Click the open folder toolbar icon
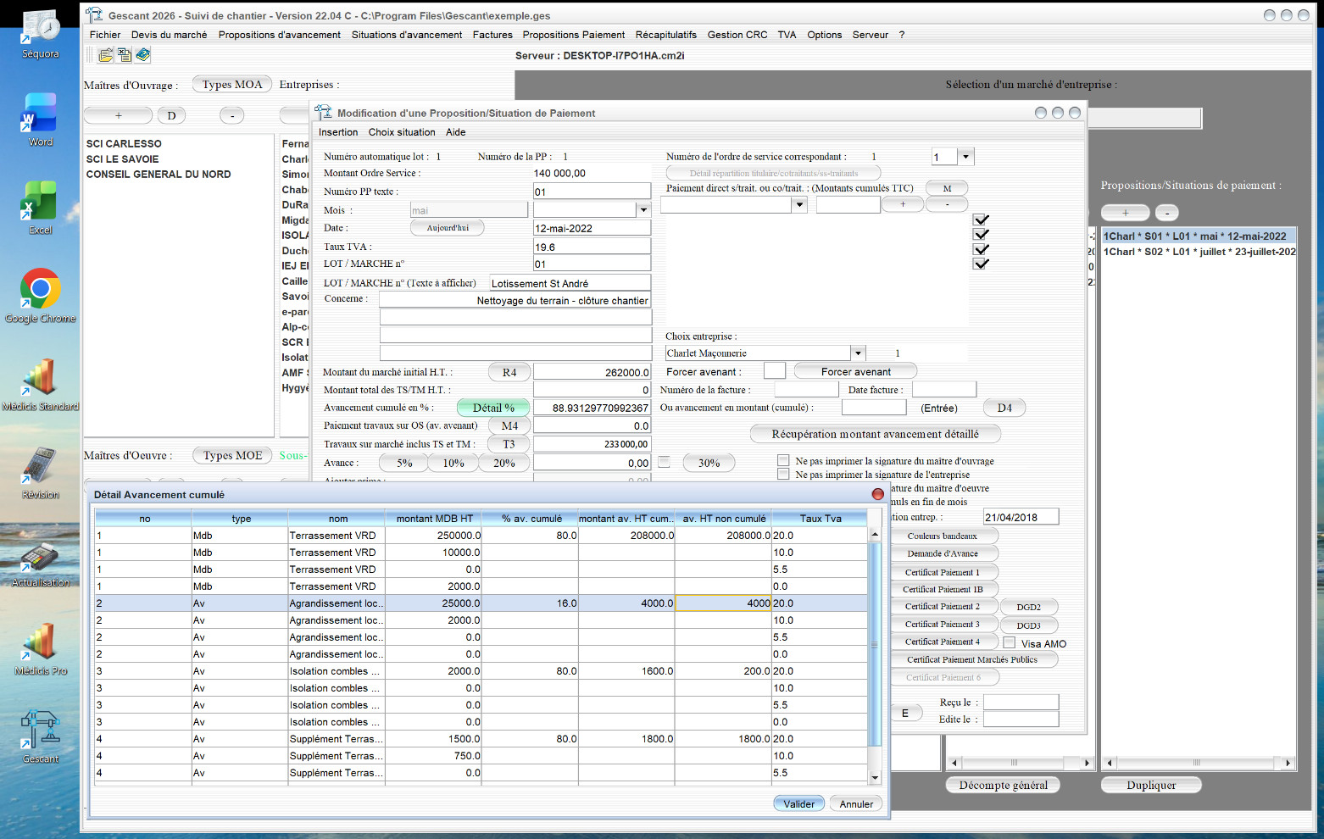The width and height of the screenshot is (1324, 839). (106, 55)
